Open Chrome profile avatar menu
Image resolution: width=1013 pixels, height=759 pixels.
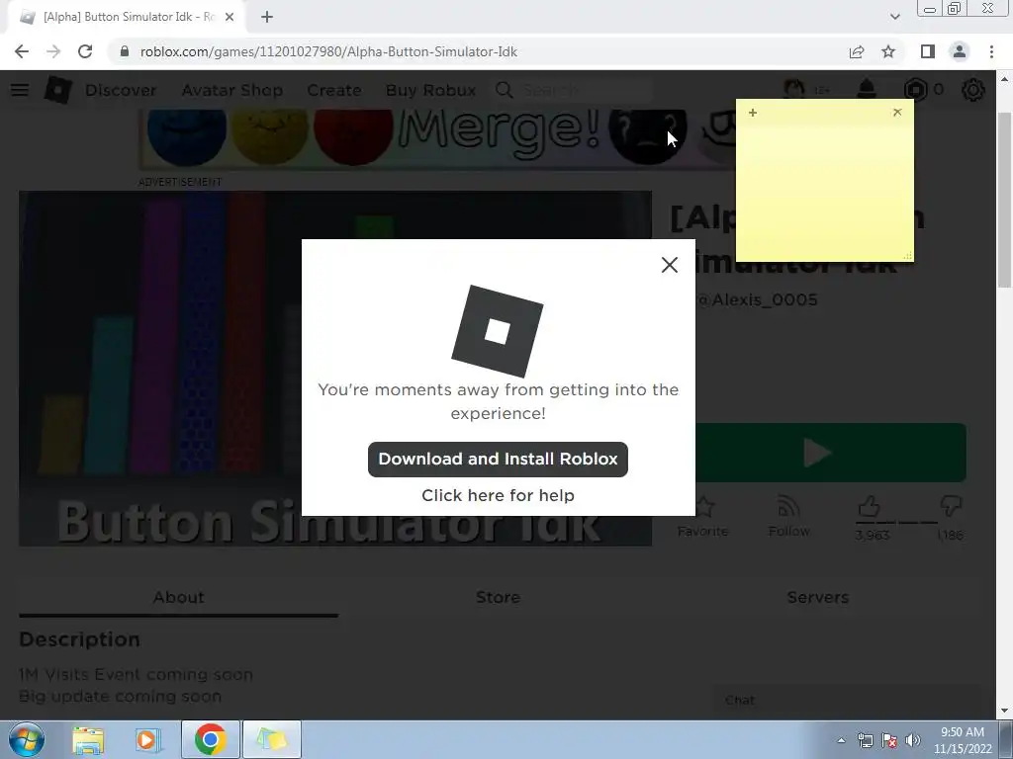(x=960, y=51)
